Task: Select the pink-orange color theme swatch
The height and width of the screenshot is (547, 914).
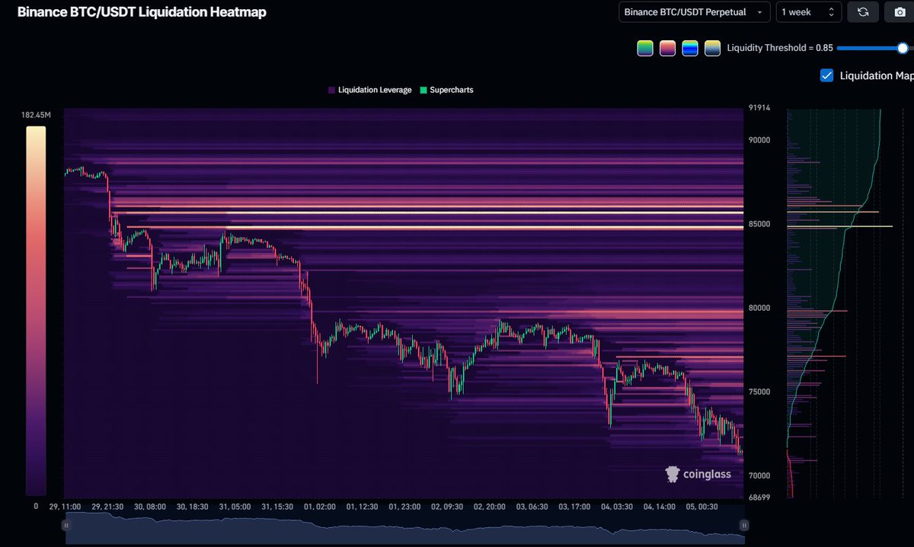Action: coord(668,48)
